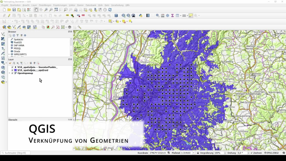Click the purple opofeust layer symbol swatch
Image resolution: width=286 pixels, height=161 pixels.
click(16, 70)
